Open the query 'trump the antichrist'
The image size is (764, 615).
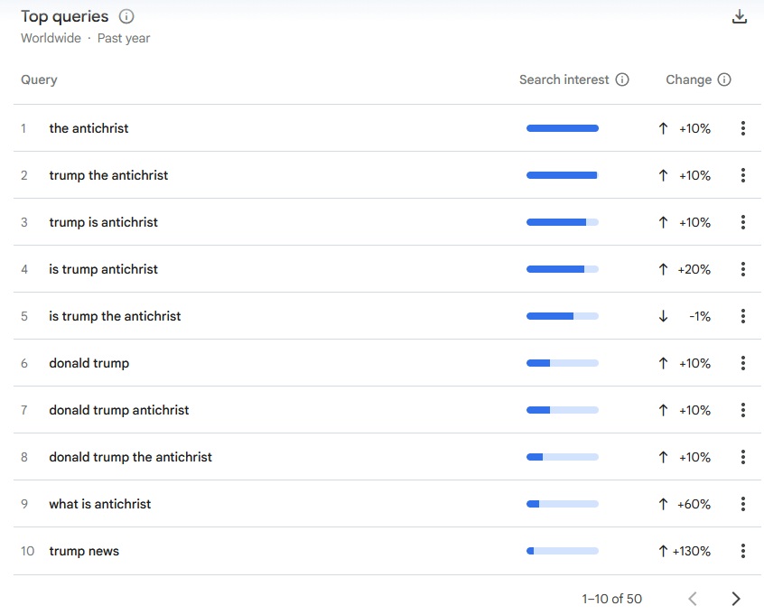[108, 175]
